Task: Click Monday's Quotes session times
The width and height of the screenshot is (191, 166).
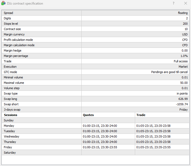Action: pos(100,126)
